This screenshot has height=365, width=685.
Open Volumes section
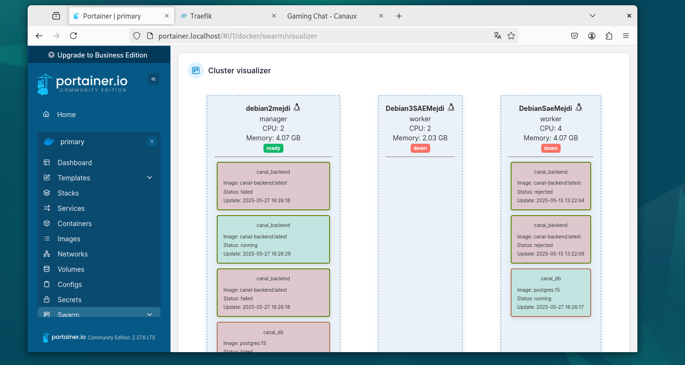[71, 269]
